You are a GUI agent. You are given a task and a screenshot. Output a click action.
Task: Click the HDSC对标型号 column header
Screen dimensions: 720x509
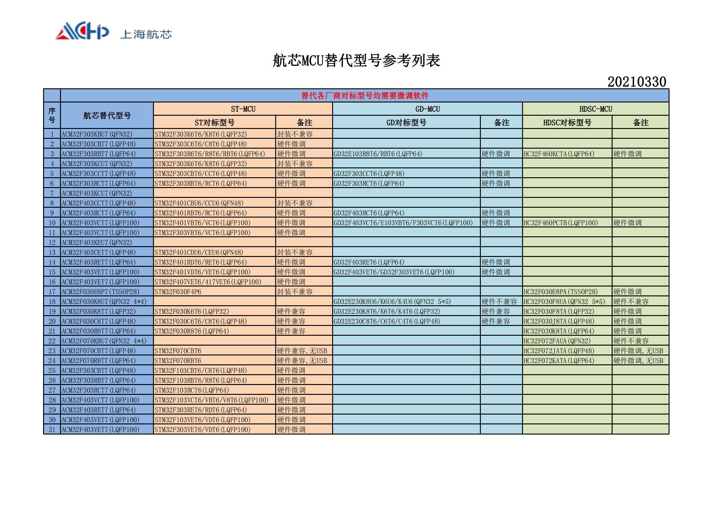point(567,122)
